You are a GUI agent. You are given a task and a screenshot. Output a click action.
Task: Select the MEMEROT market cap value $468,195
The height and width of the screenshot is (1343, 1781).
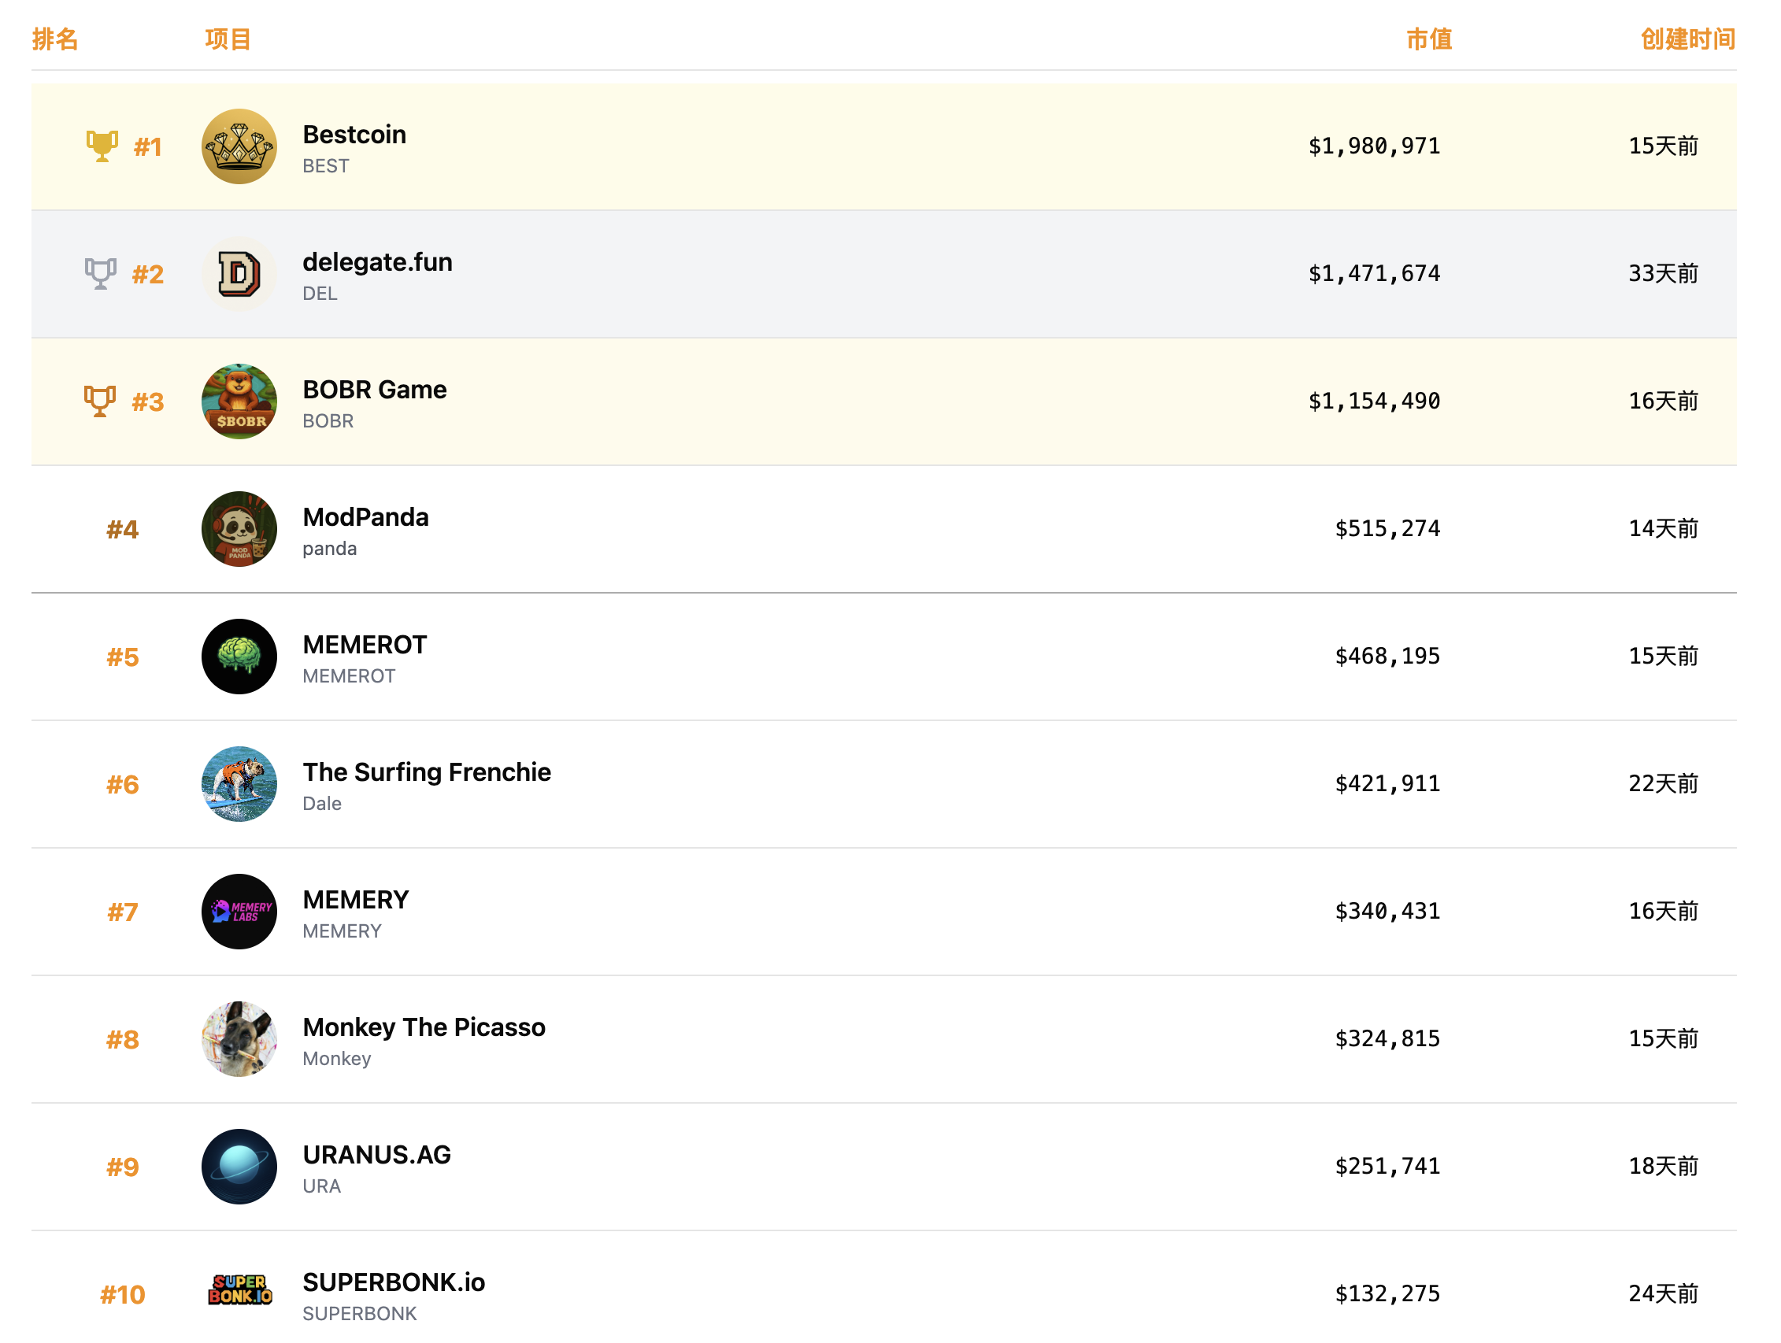(x=1387, y=657)
